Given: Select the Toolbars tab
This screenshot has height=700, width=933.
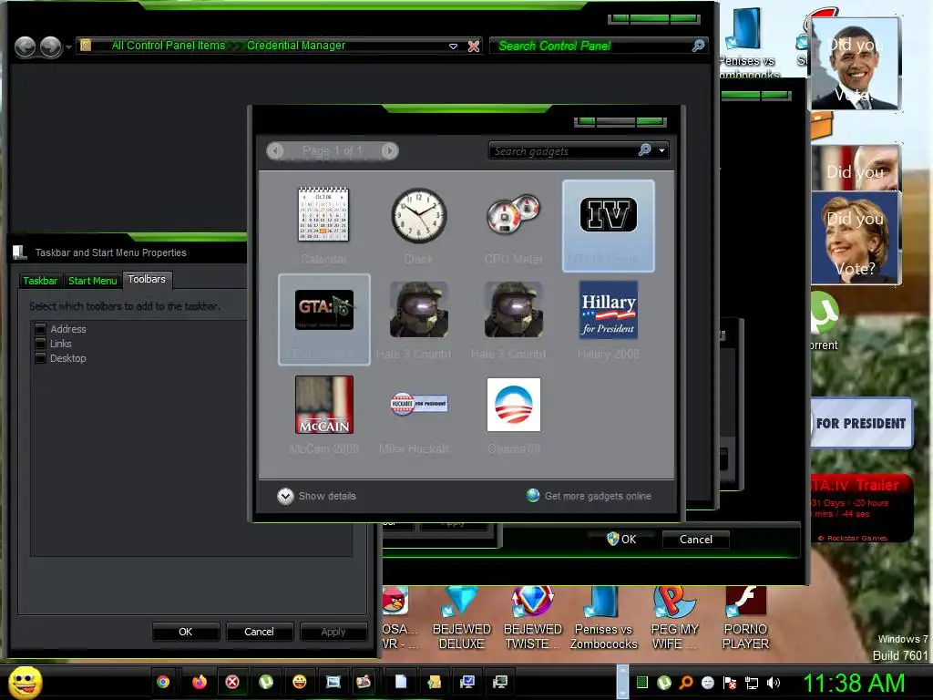Looking at the screenshot, I should tap(147, 279).
